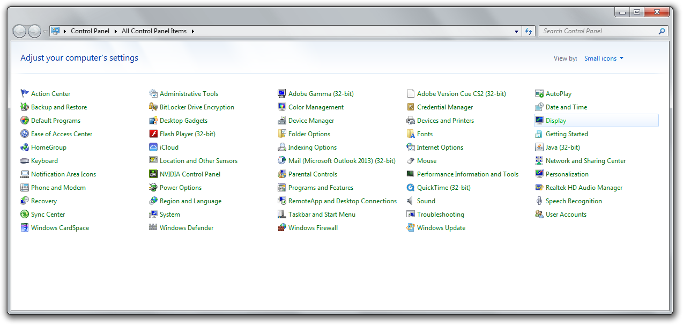This screenshot has width=683, height=325.
Task: Expand the arrow after All Control Panel Items
Action: pos(192,31)
